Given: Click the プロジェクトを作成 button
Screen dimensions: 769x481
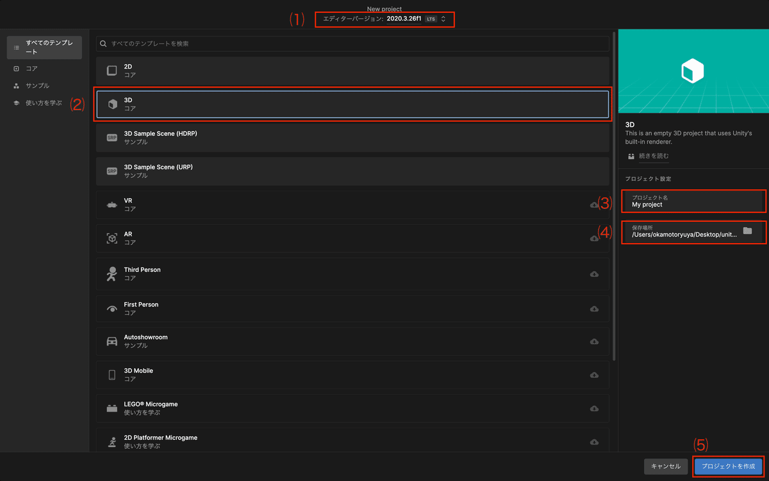Looking at the screenshot, I should coord(729,466).
